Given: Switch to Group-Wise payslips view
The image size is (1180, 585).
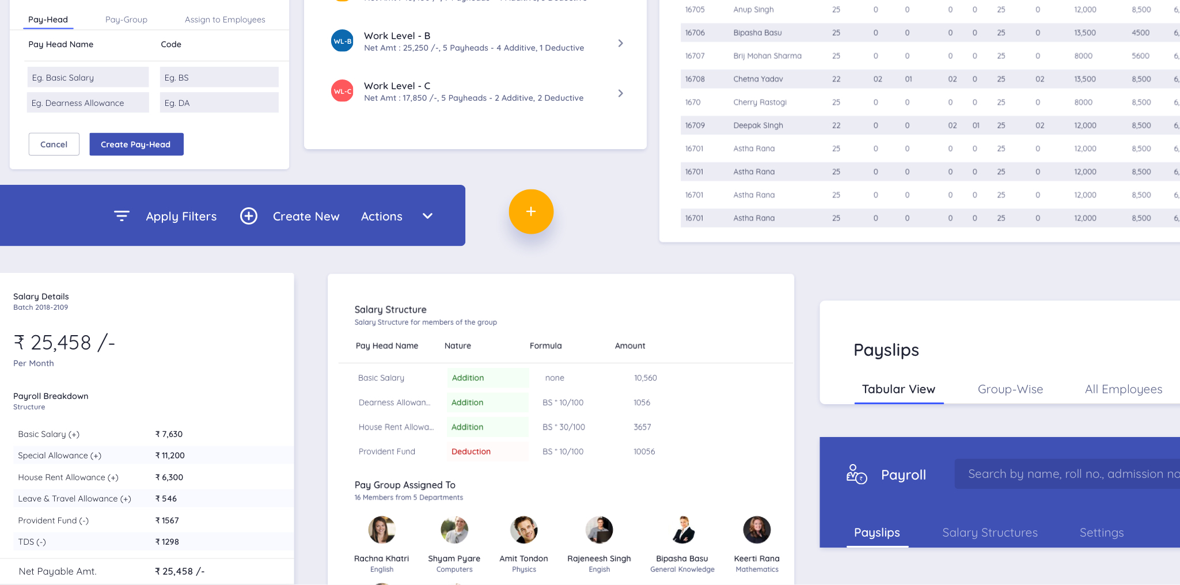Looking at the screenshot, I should (1010, 389).
